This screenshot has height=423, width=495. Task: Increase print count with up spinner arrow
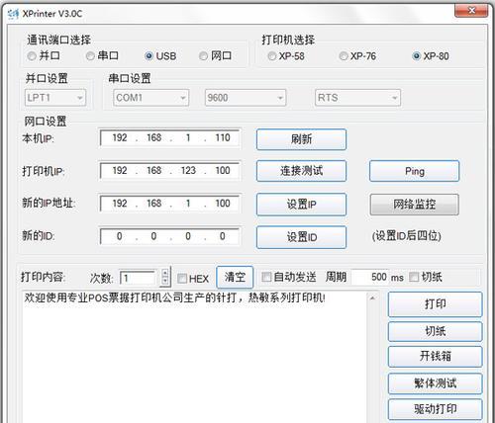click(165, 273)
